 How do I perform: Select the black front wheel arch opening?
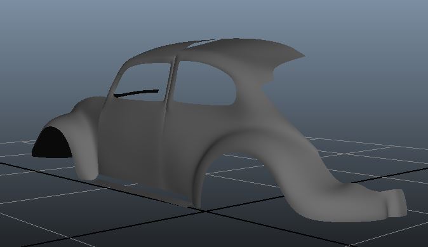(52, 143)
